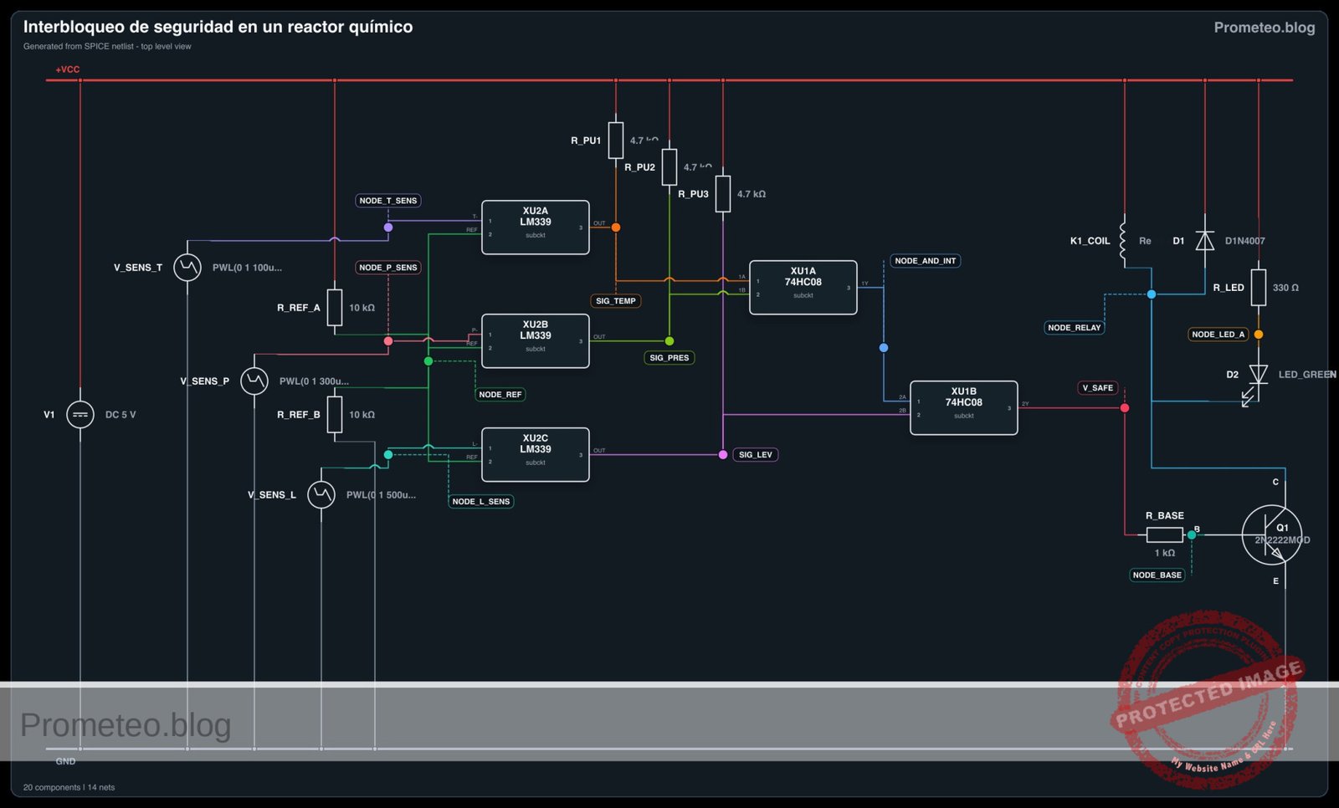
Task: Click the blue NODE_AND_INT junction dot
Action: pyautogui.click(x=884, y=348)
